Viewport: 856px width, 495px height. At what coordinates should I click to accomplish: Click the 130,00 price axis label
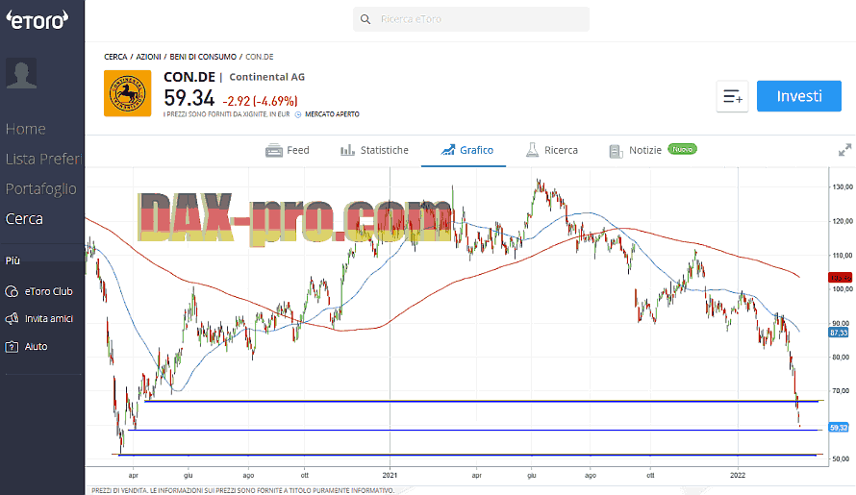tap(843, 187)
